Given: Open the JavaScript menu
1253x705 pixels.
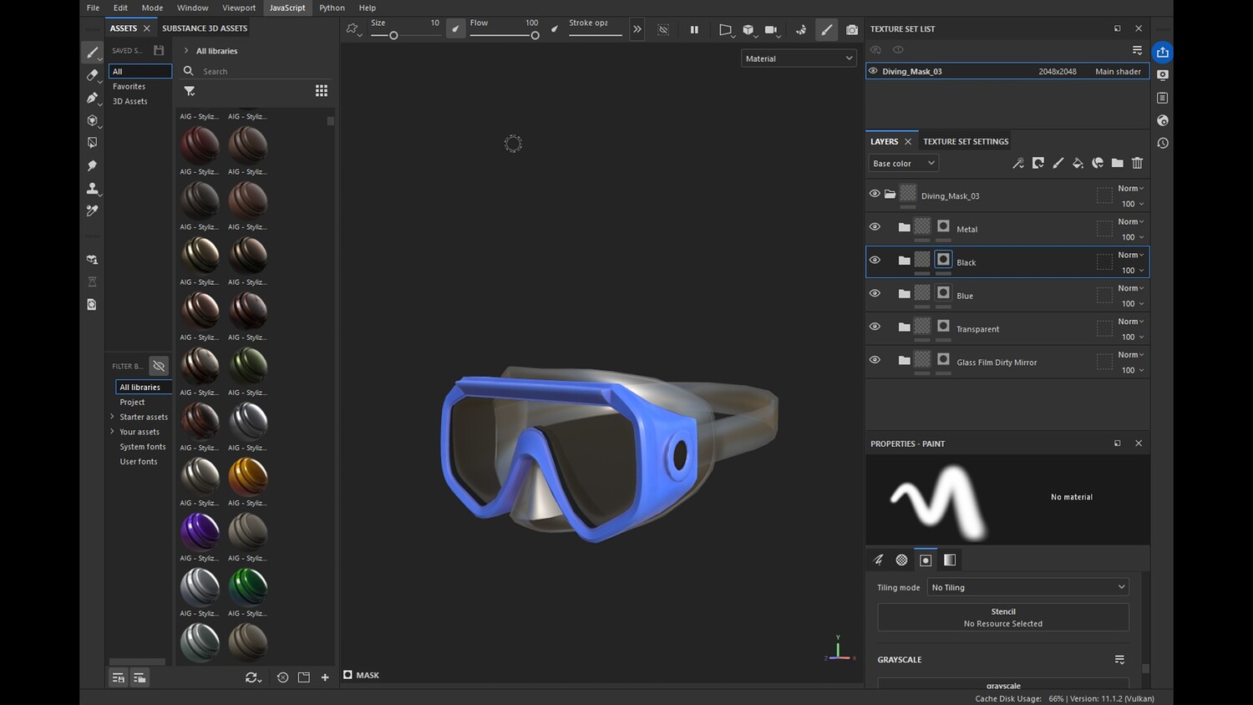Looking at the screenshot, I should point(287,8).
